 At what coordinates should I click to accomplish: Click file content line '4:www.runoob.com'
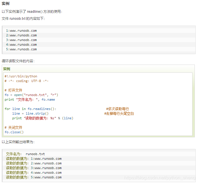tap(21, 45)
